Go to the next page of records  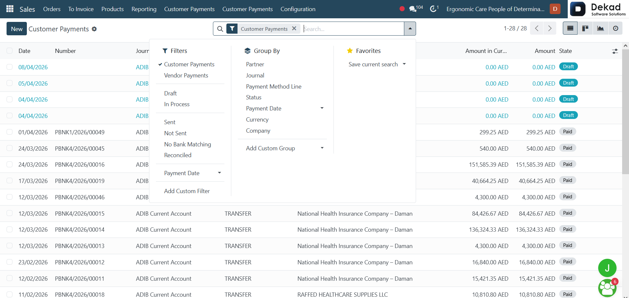(550, 28)
